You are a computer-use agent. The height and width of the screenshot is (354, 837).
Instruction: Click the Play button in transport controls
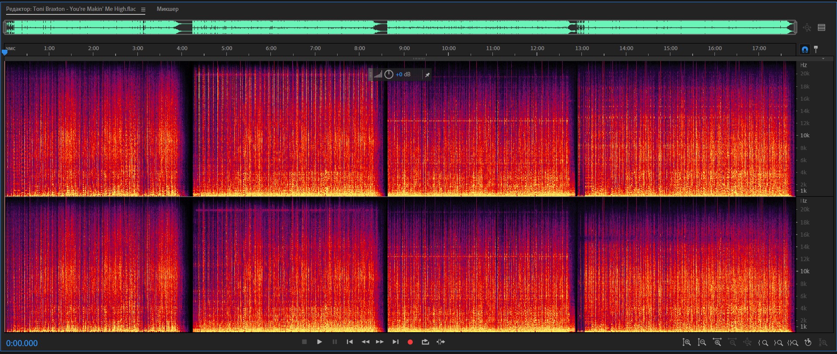coord(319,342)
